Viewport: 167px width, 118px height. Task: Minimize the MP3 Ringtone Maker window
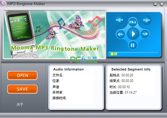tap(155, 4)
